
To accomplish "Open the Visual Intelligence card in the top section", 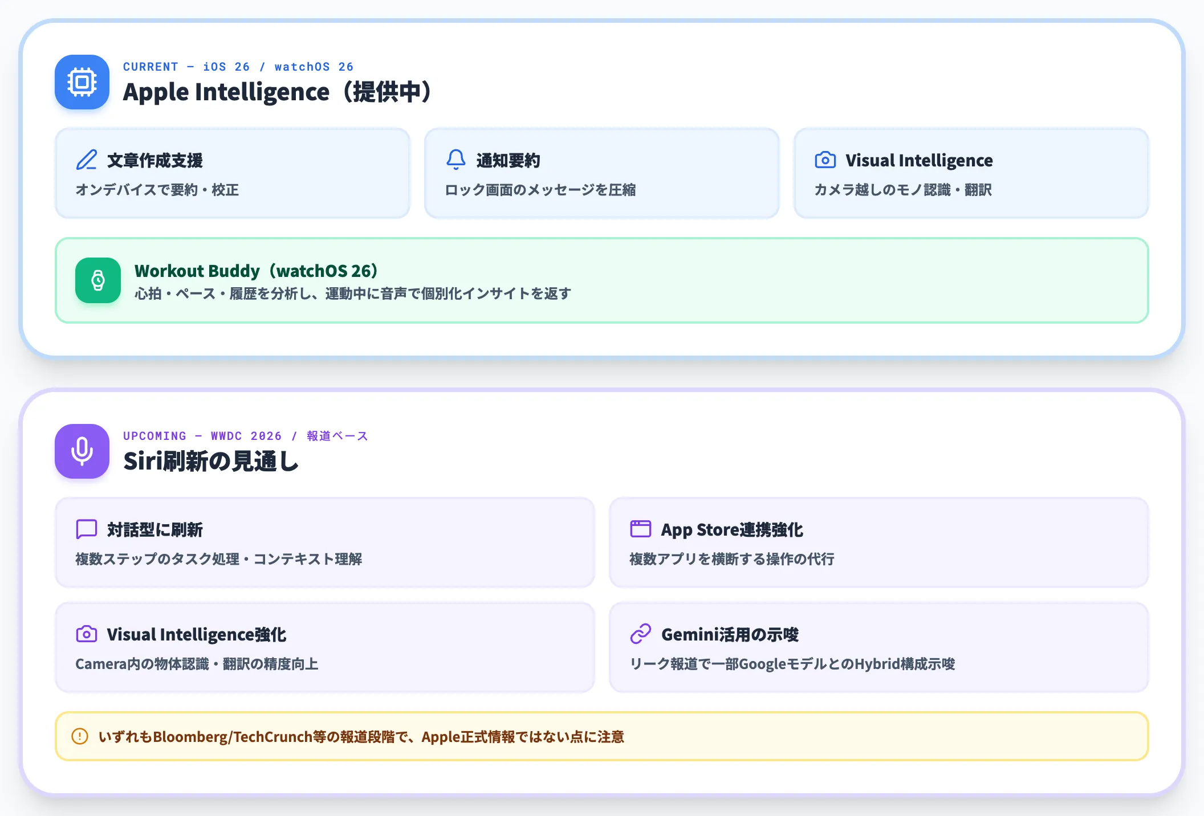I will click(971, 173).
